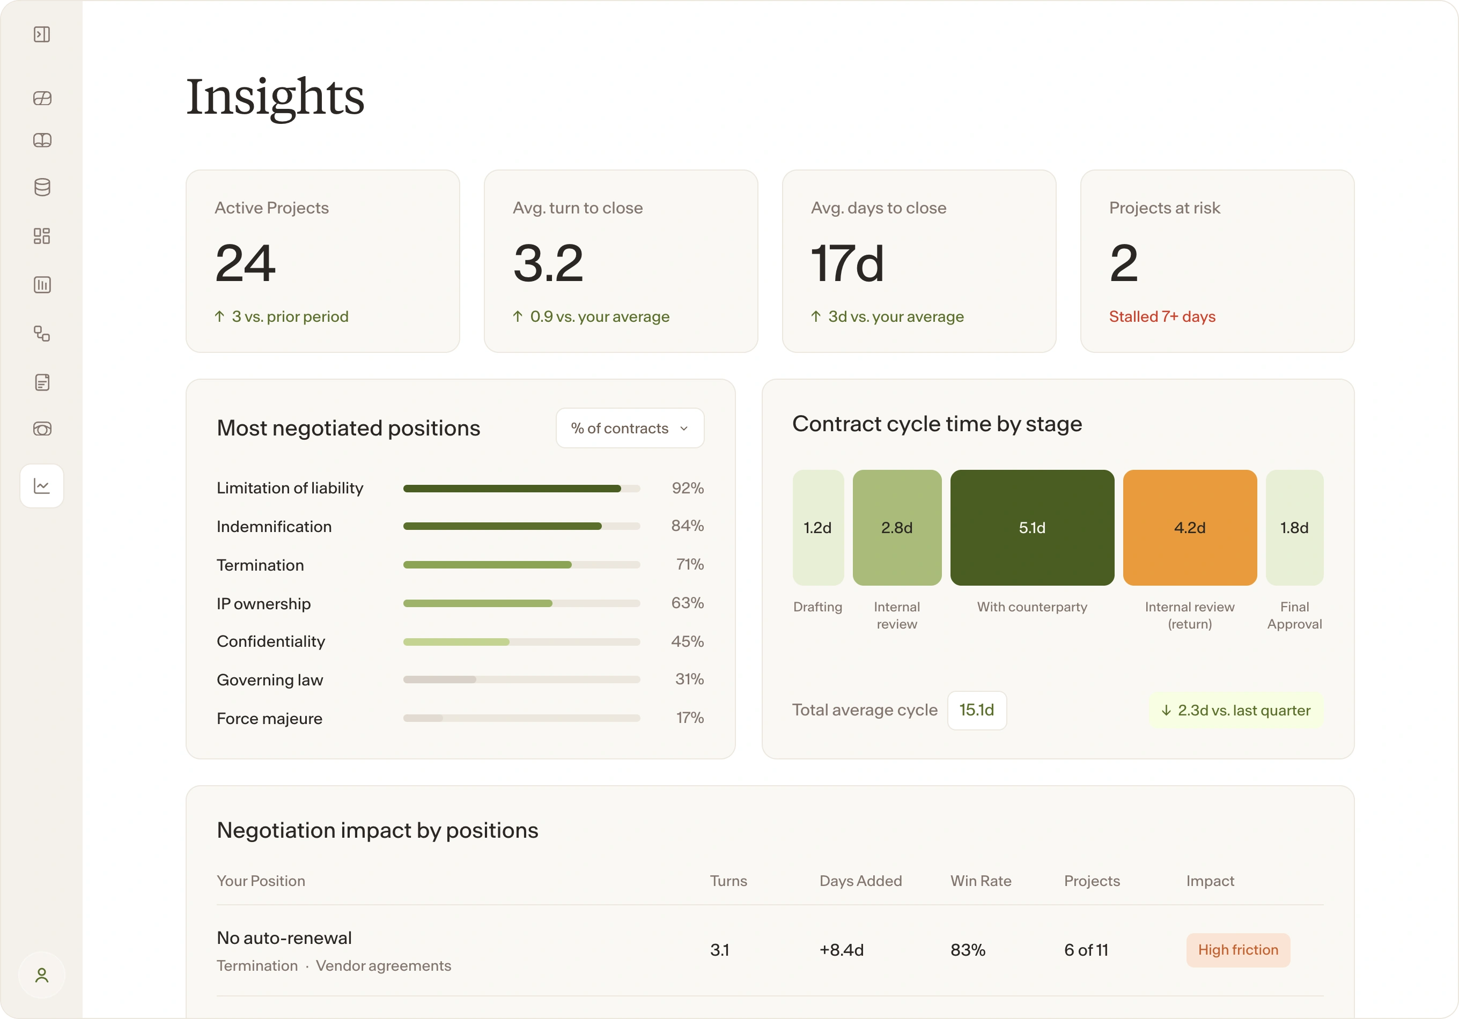Click the up arrow beside 3d vs. your average
This screenshot has height=1019, width=1459.
coord(816,316)
